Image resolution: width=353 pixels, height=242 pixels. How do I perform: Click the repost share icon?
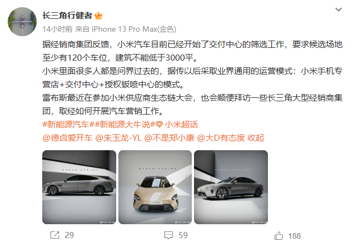[x=54, y=235]
